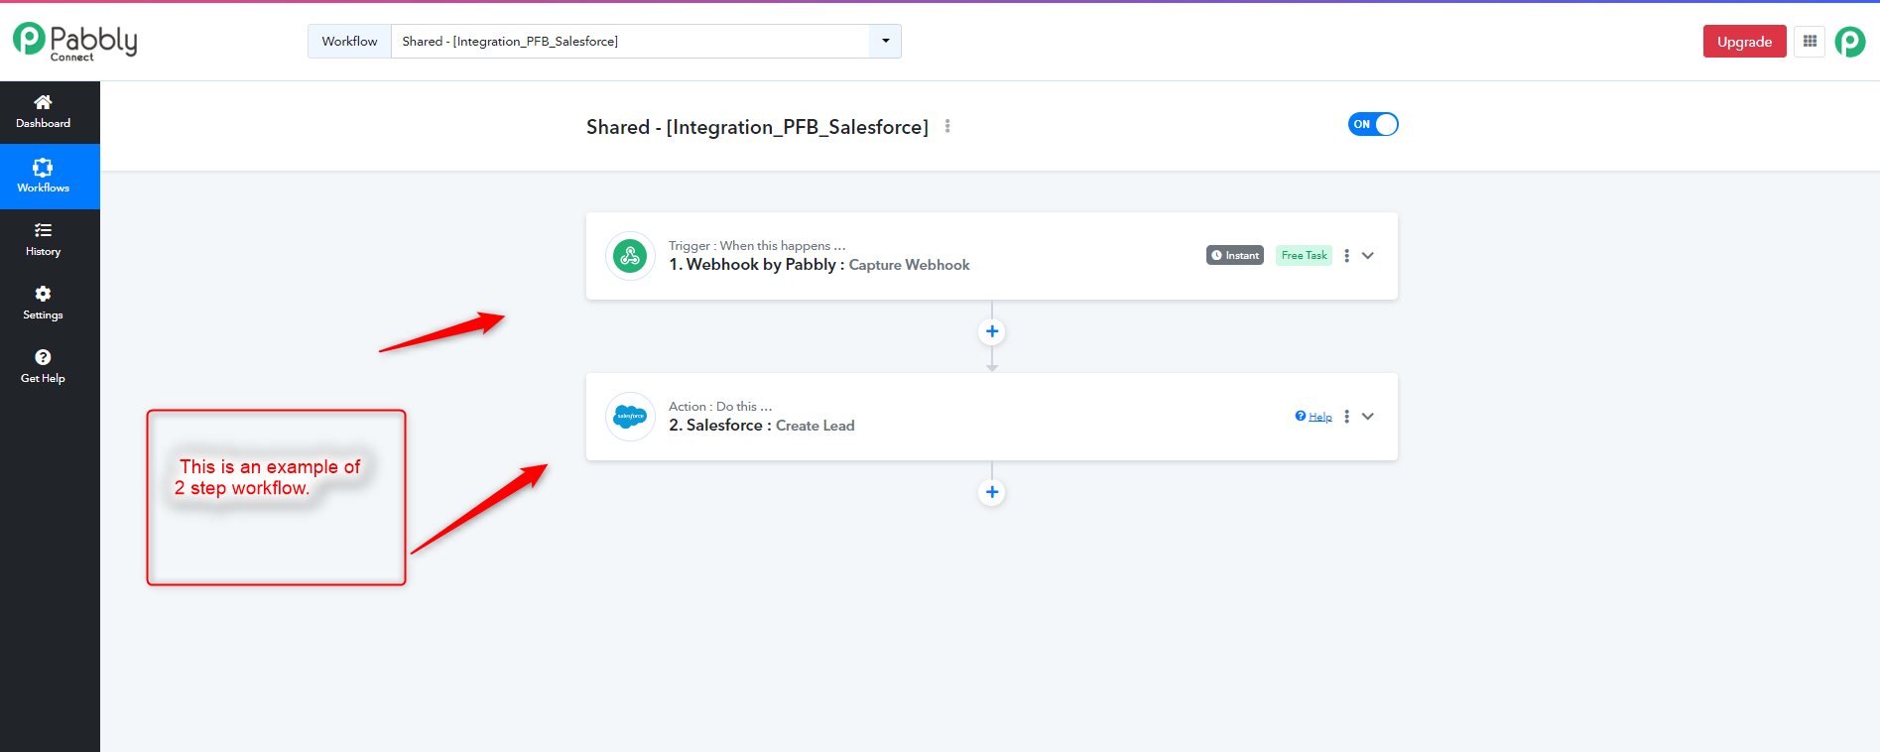
Task: Expand the Salesforce action step chevron
Action: point(1368,417)
